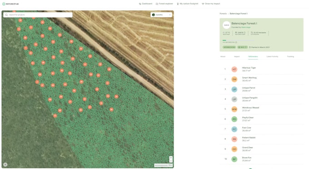Image resolution: width=309 pixels, height=169 pixels.
Task: Click the PR avatar for Patient Rabbit
Action: pyautogui.click(x=234, y=139)
